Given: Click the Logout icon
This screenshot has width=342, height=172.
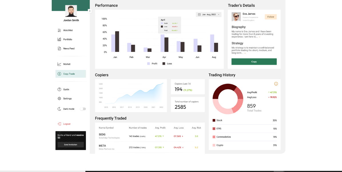Looking at the screenshot, I should pyautogui.click(x=59, y=124).
